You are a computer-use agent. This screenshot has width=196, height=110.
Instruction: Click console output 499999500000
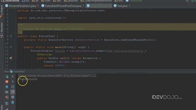28,79
